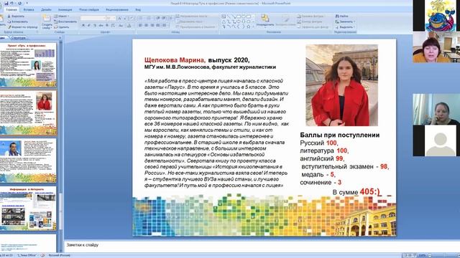Switch to the Показ слайдов ribbon tab

click(89, 9)
